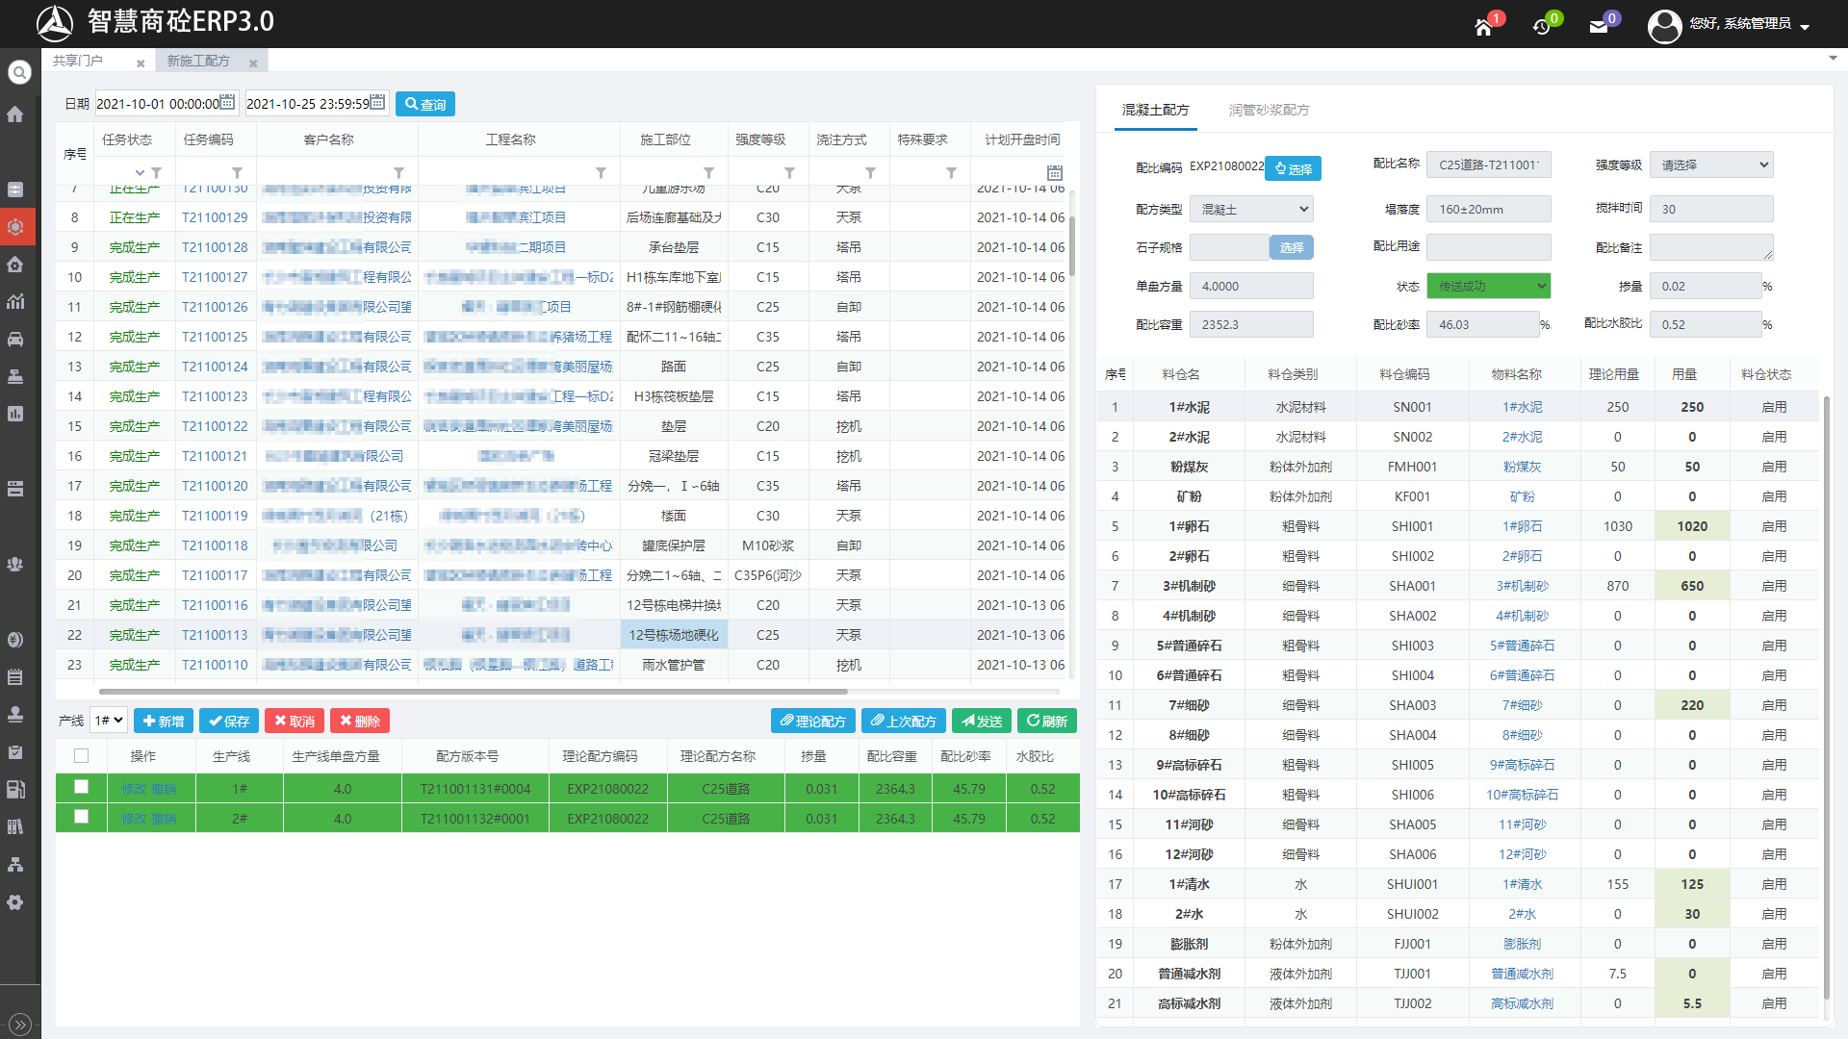
Task: Click the sidebar search icon
Action: click(x=19, y=72)
